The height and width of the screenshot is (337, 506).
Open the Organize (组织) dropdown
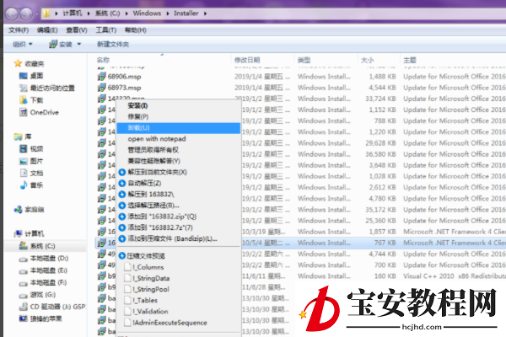22,44
